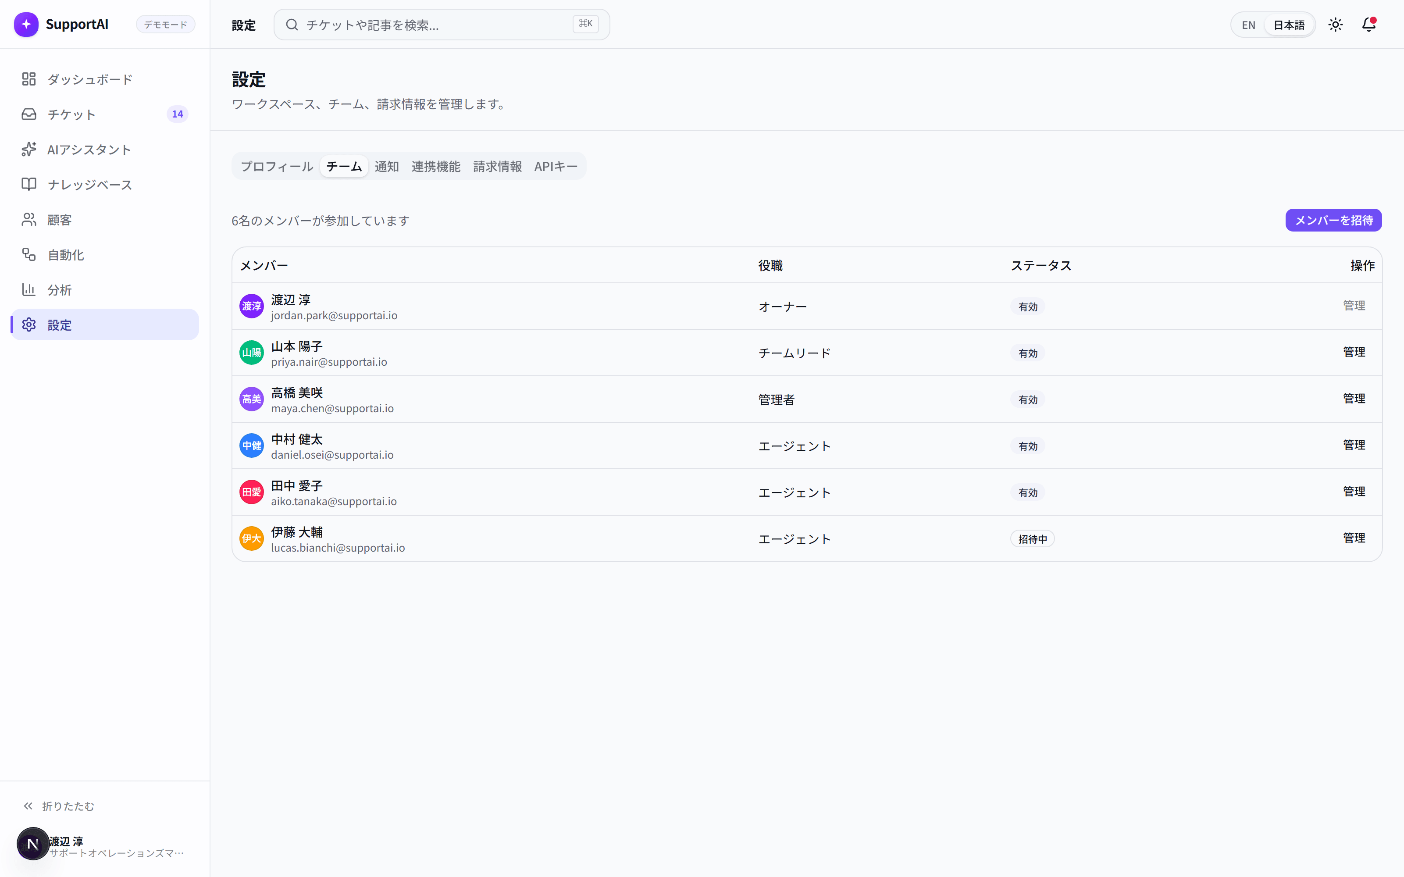Image resolution: width=1404 pixels, height=877 pixels.
Task: Click the 渡辺 淳 purple avatar in table
Action: click(252, 306)
